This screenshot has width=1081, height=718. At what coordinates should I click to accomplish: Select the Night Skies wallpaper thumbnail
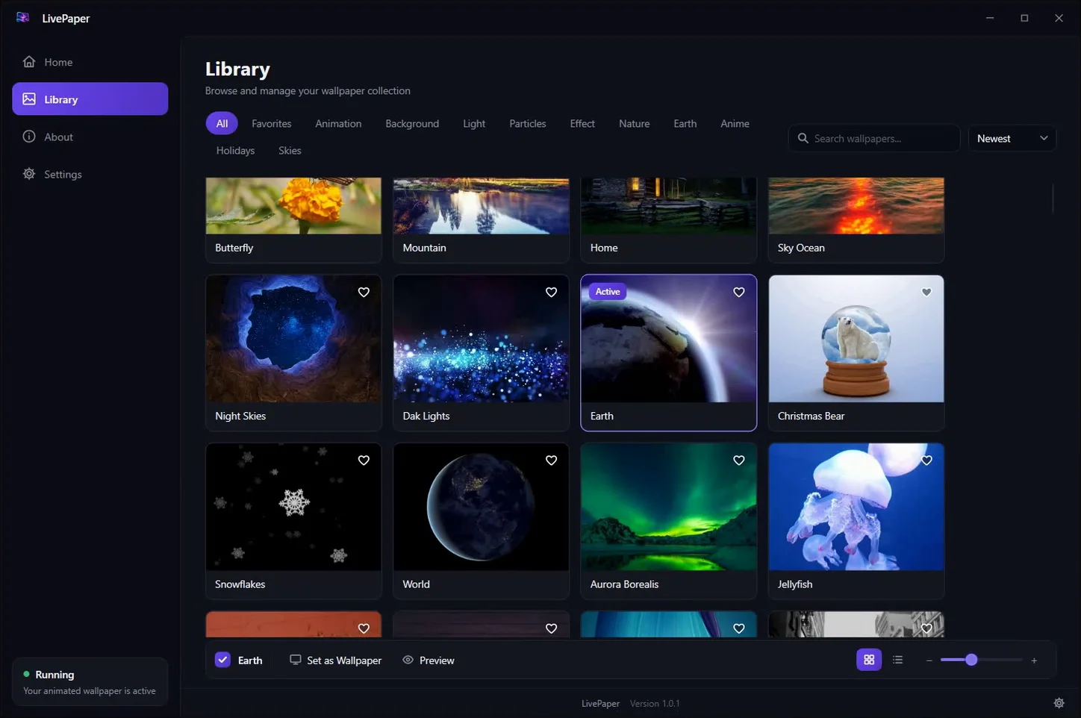pyautogui.click(x=293, y=339)
